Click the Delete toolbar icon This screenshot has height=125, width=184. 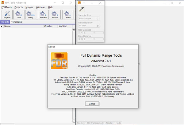(x=68, y=14)
